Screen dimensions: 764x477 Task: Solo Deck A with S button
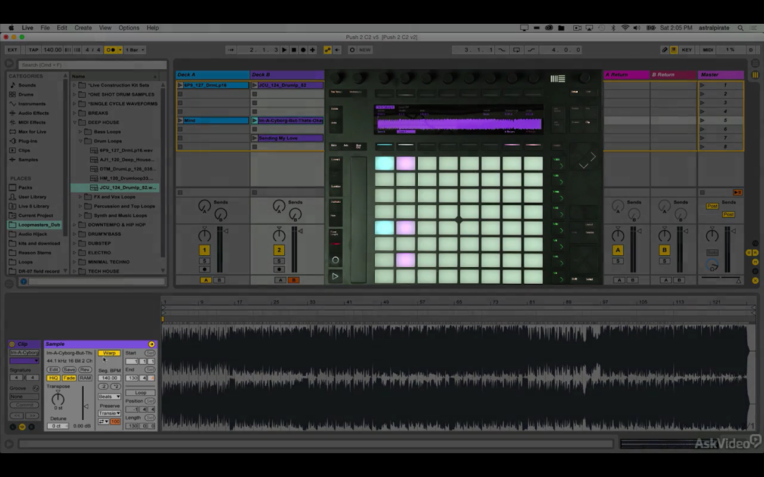[x=204, y=261]
